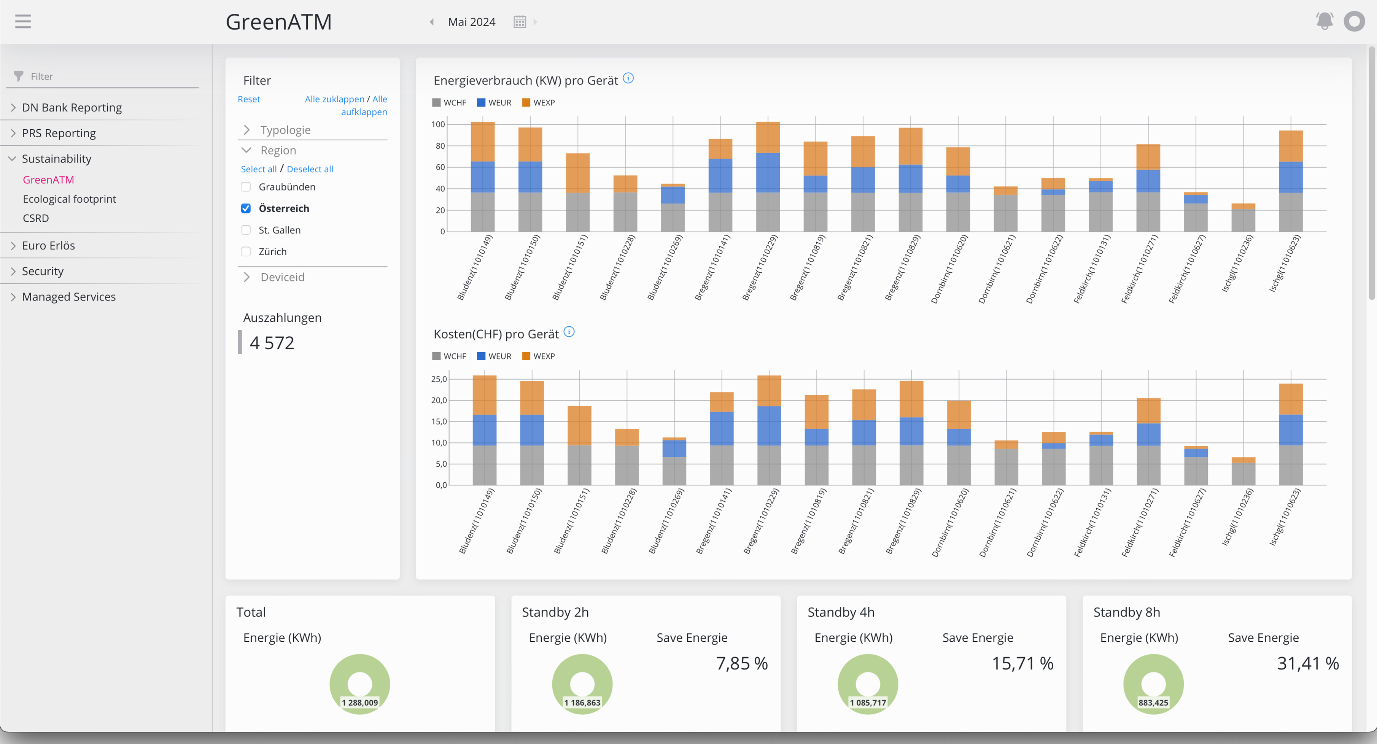
Task: Click the notifications bell
Action: coord(1325,21)
